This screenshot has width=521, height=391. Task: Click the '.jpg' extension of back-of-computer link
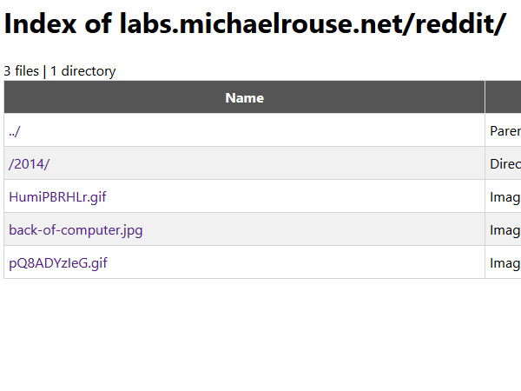click(131, 230)
